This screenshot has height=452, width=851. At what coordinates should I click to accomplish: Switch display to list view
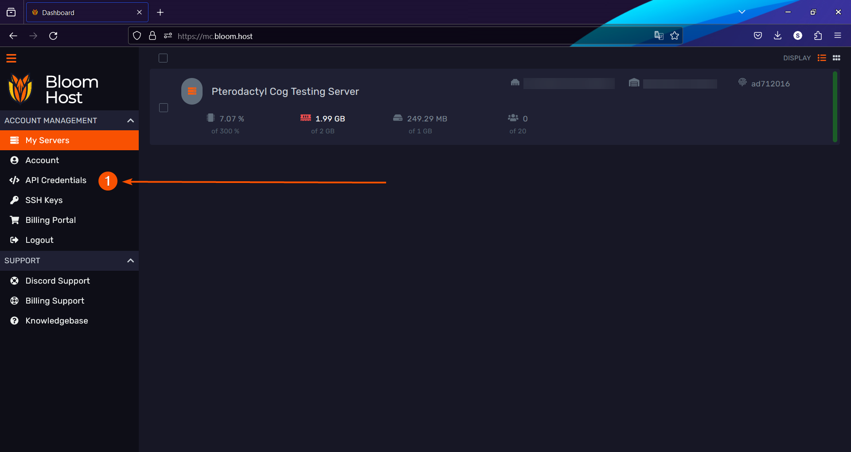pyautogui.click(x=822, y=58)
